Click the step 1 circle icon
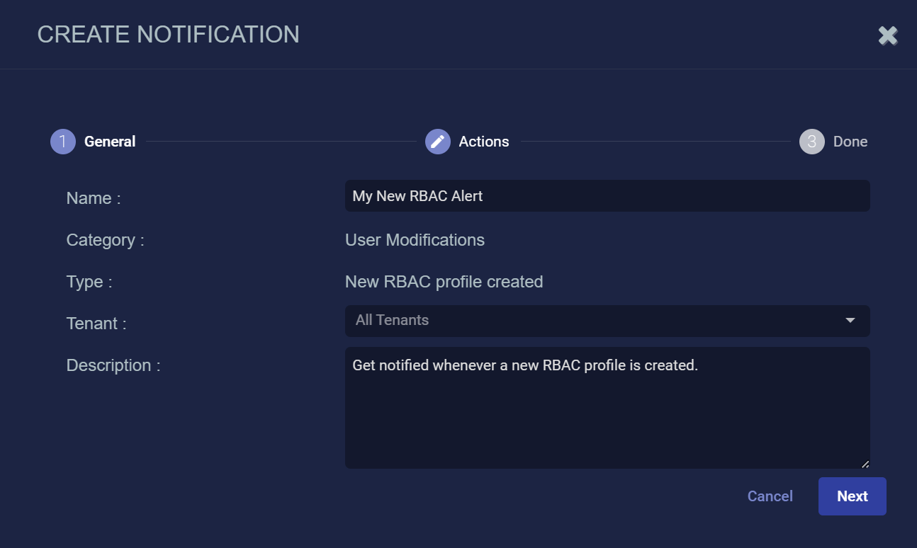Viewport: 917px width, 548px height. [62, 142]
